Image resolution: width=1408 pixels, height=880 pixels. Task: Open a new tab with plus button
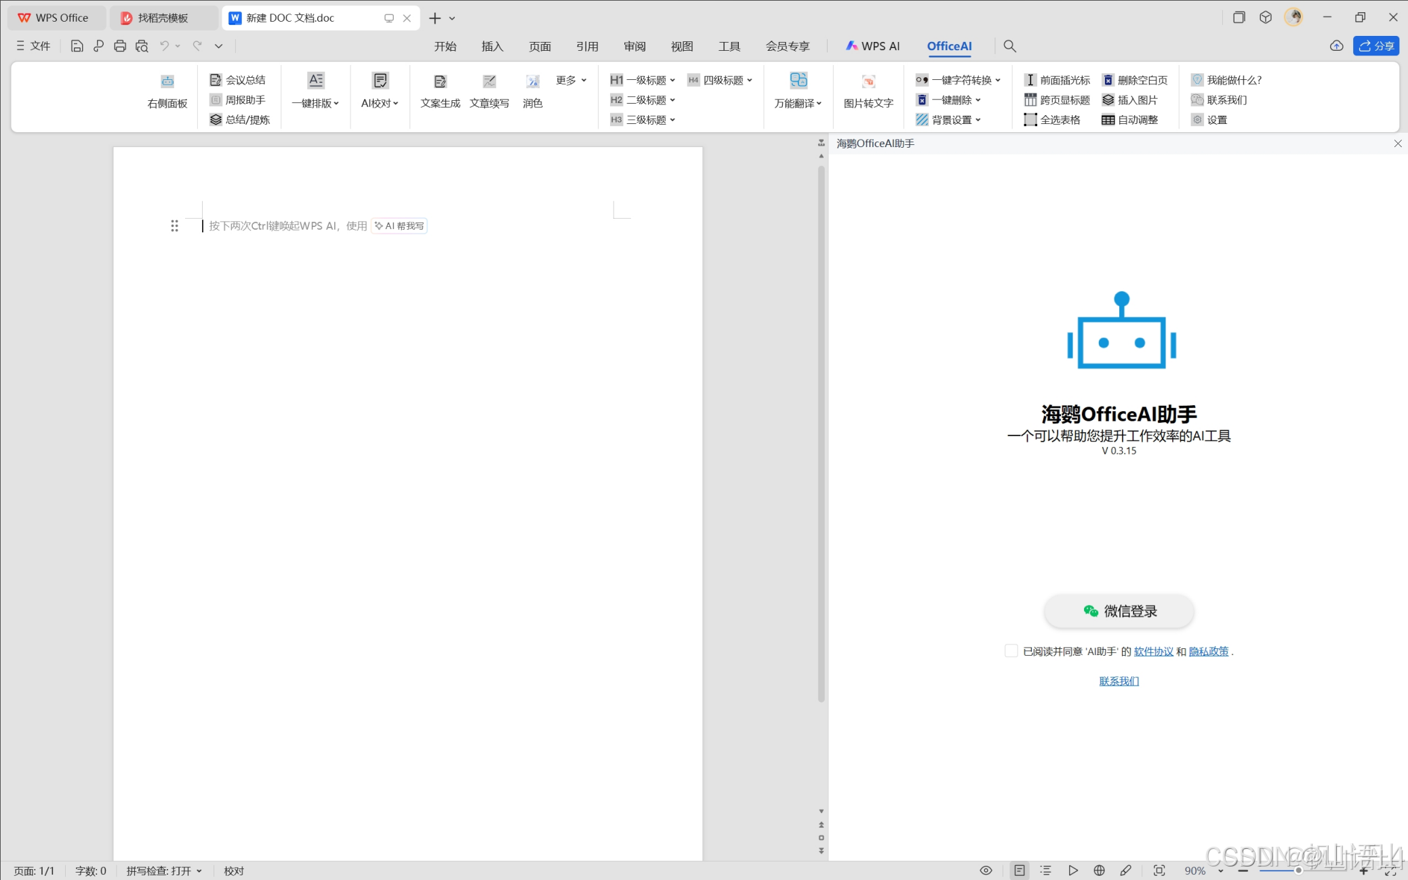[435, 18]
